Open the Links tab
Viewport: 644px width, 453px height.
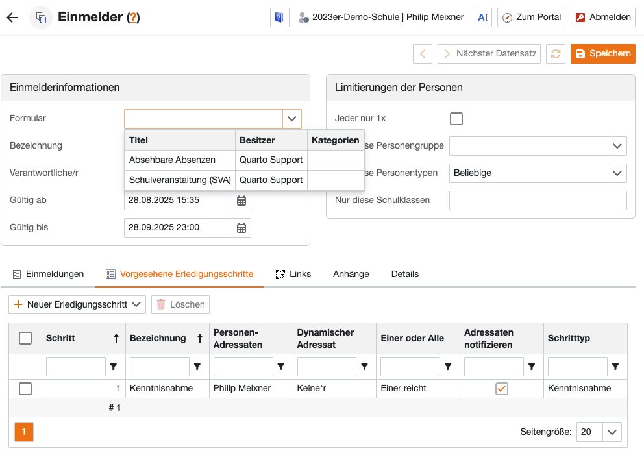(293, 274)
